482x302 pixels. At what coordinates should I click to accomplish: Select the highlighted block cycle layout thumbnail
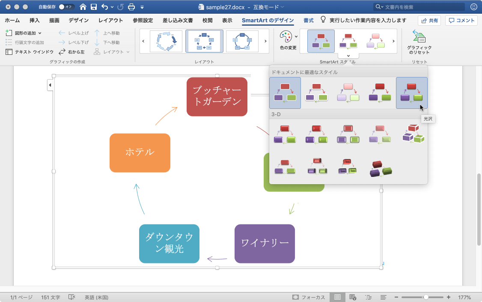click(x=204, y=41)
